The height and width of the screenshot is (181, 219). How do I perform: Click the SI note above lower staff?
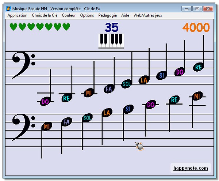coord(128,109)
